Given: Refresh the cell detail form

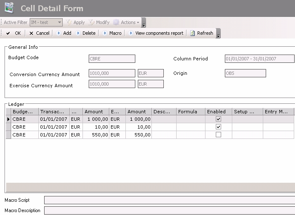Looking at the screenshot, I should [201, 33].
